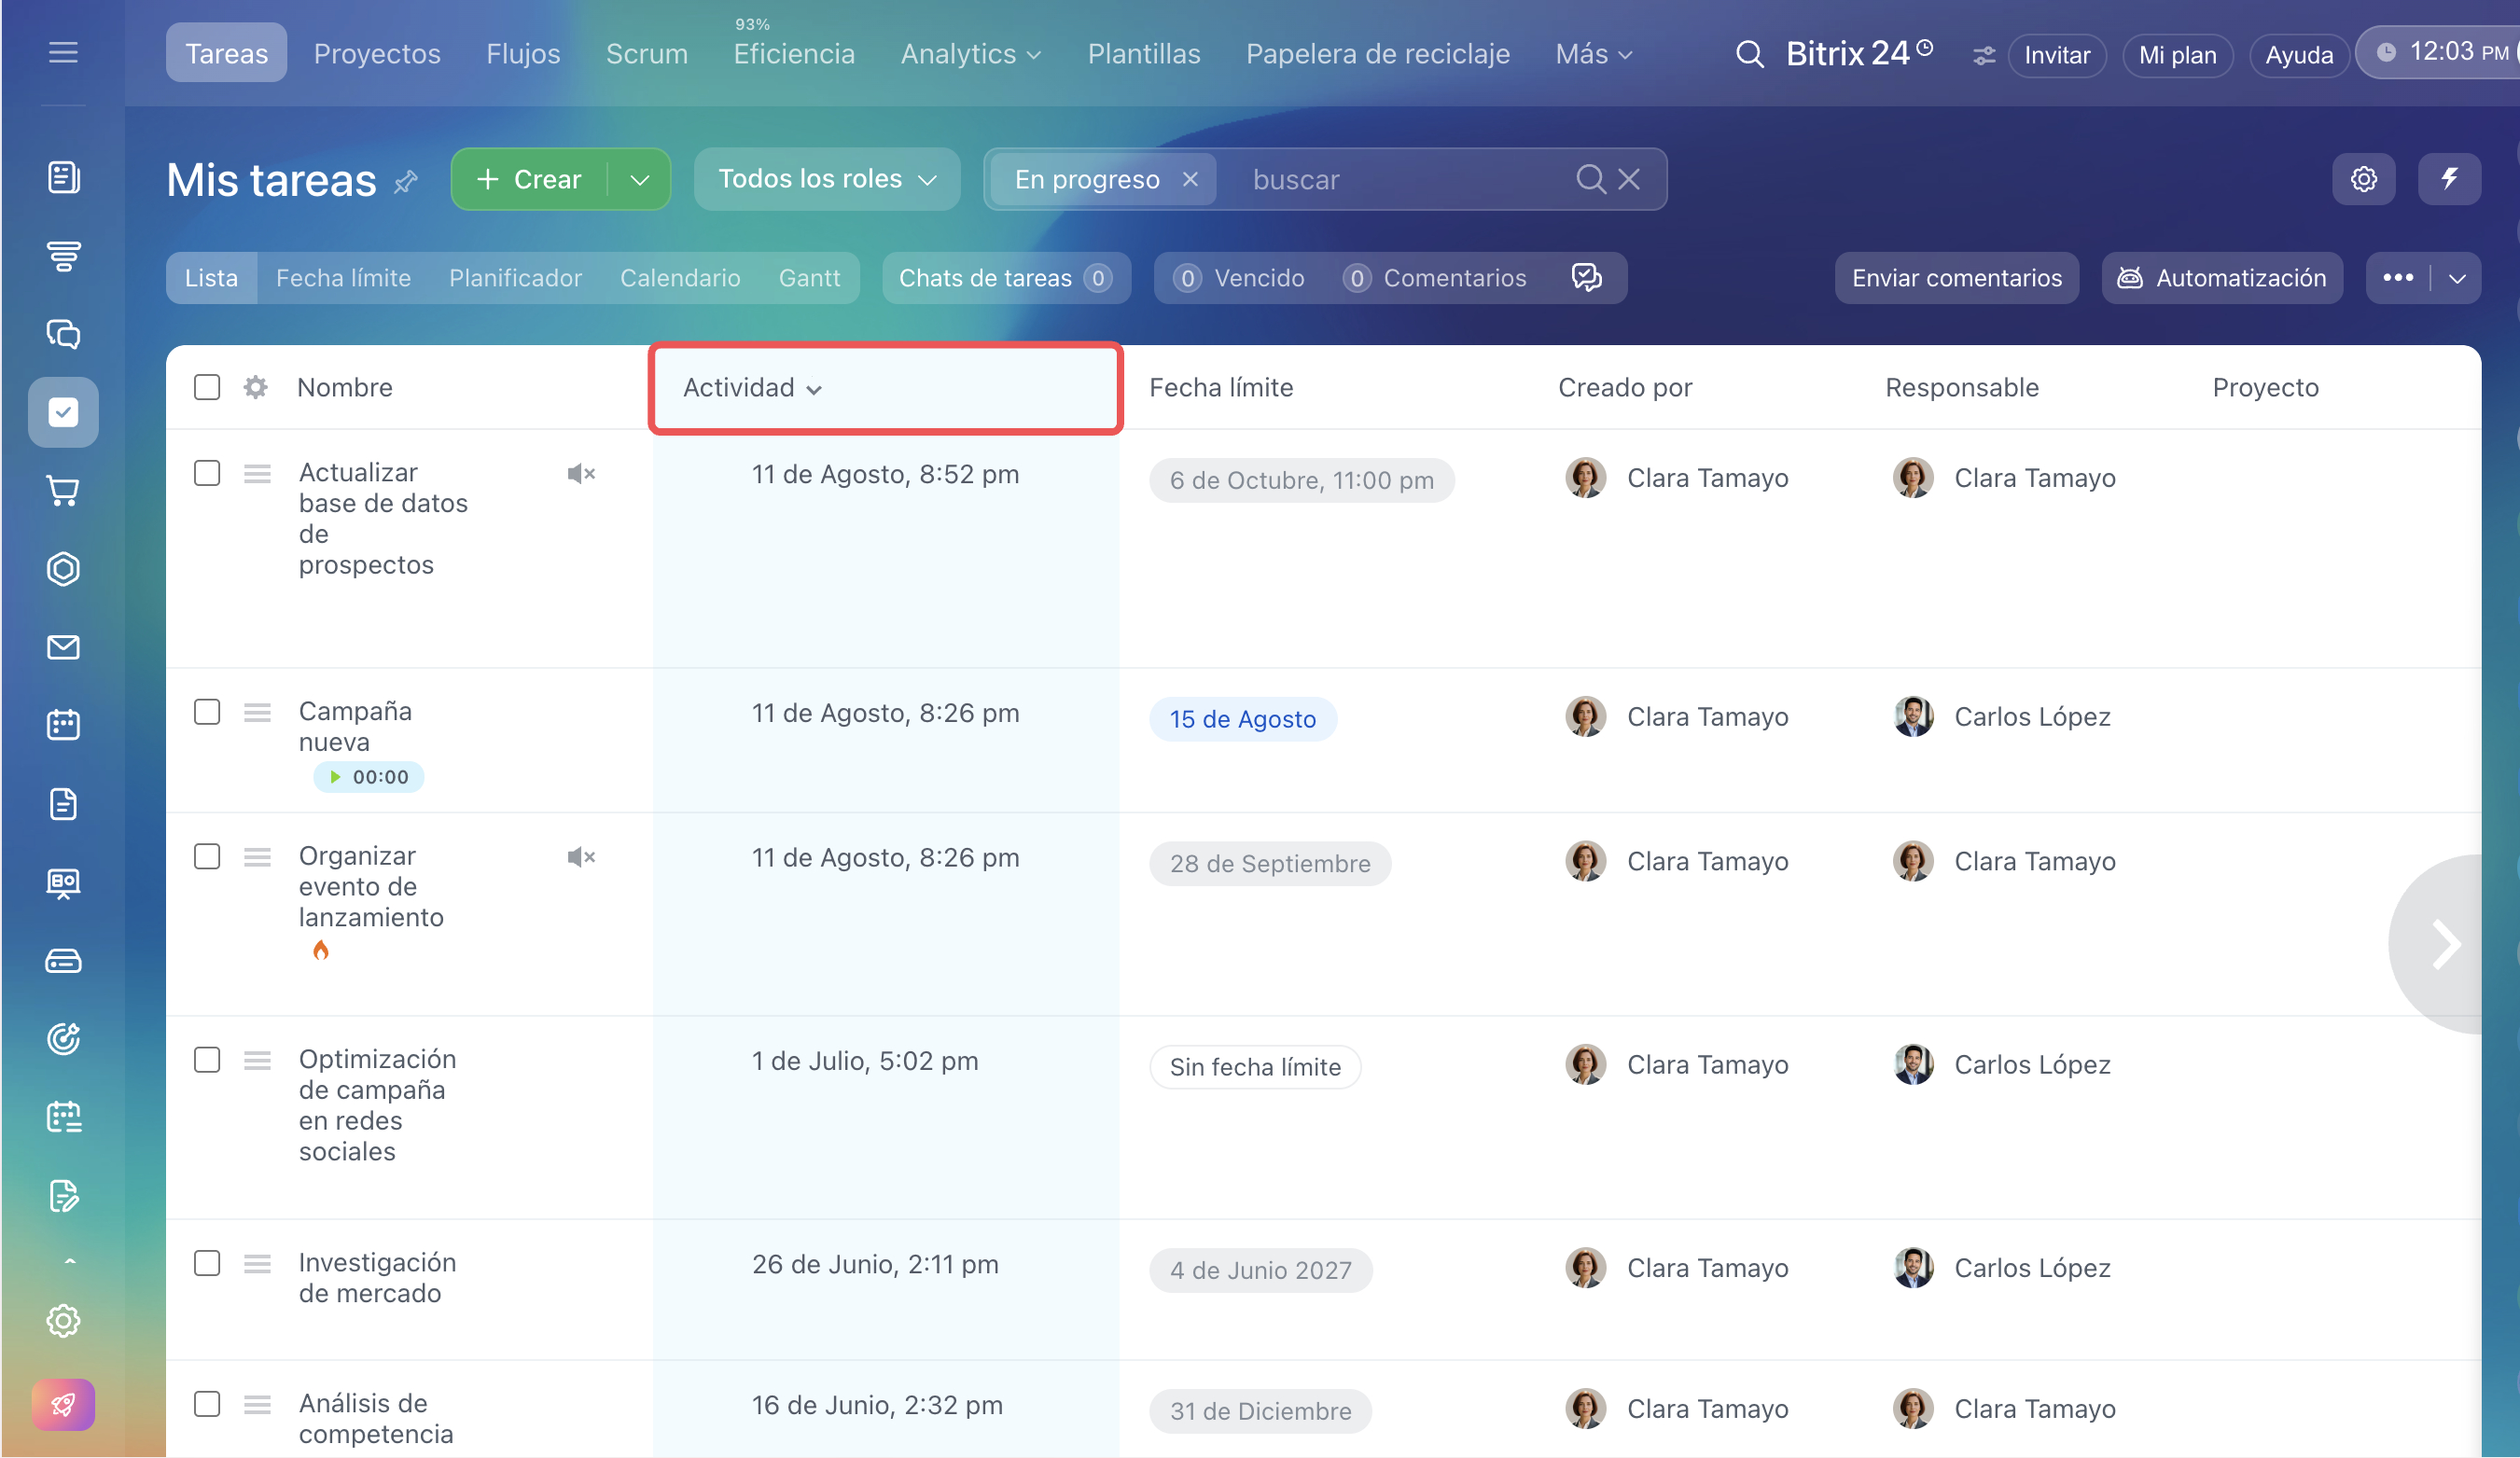
Task: Open the chat messenger sidebar icon
Action: (63, 333)
